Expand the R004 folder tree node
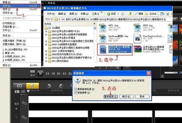Screen dimensions: 182x123 (46, 41)
